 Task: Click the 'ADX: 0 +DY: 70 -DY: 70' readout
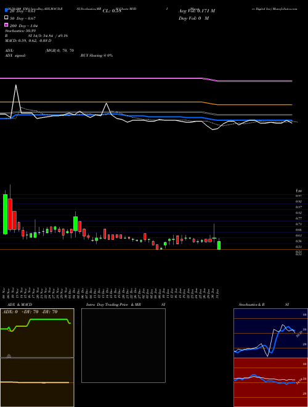pyautogui.click(x=30, y=312)
